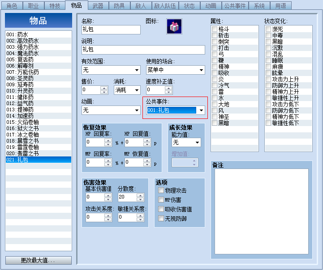The height and width of the screenshot is (270, 323).
Task: Switch to the 职业 tab
Action: coord(33,6)
